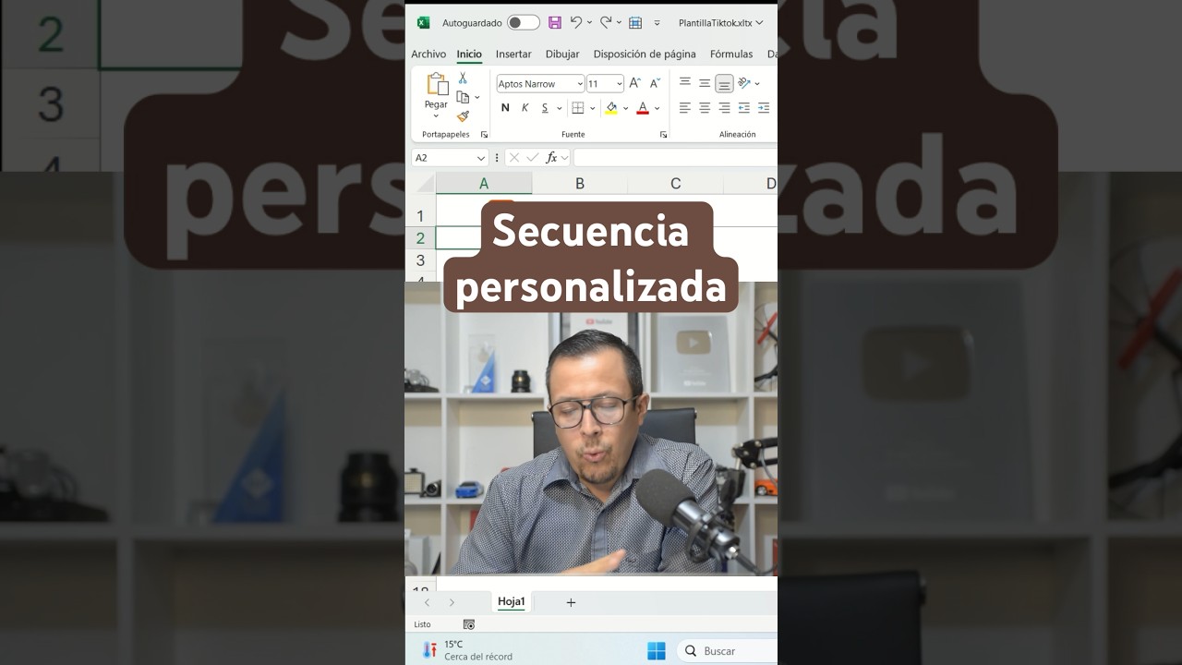Click the text orientation icon
Viewport: 1182px width, 665px height.
tap(744, 83)
